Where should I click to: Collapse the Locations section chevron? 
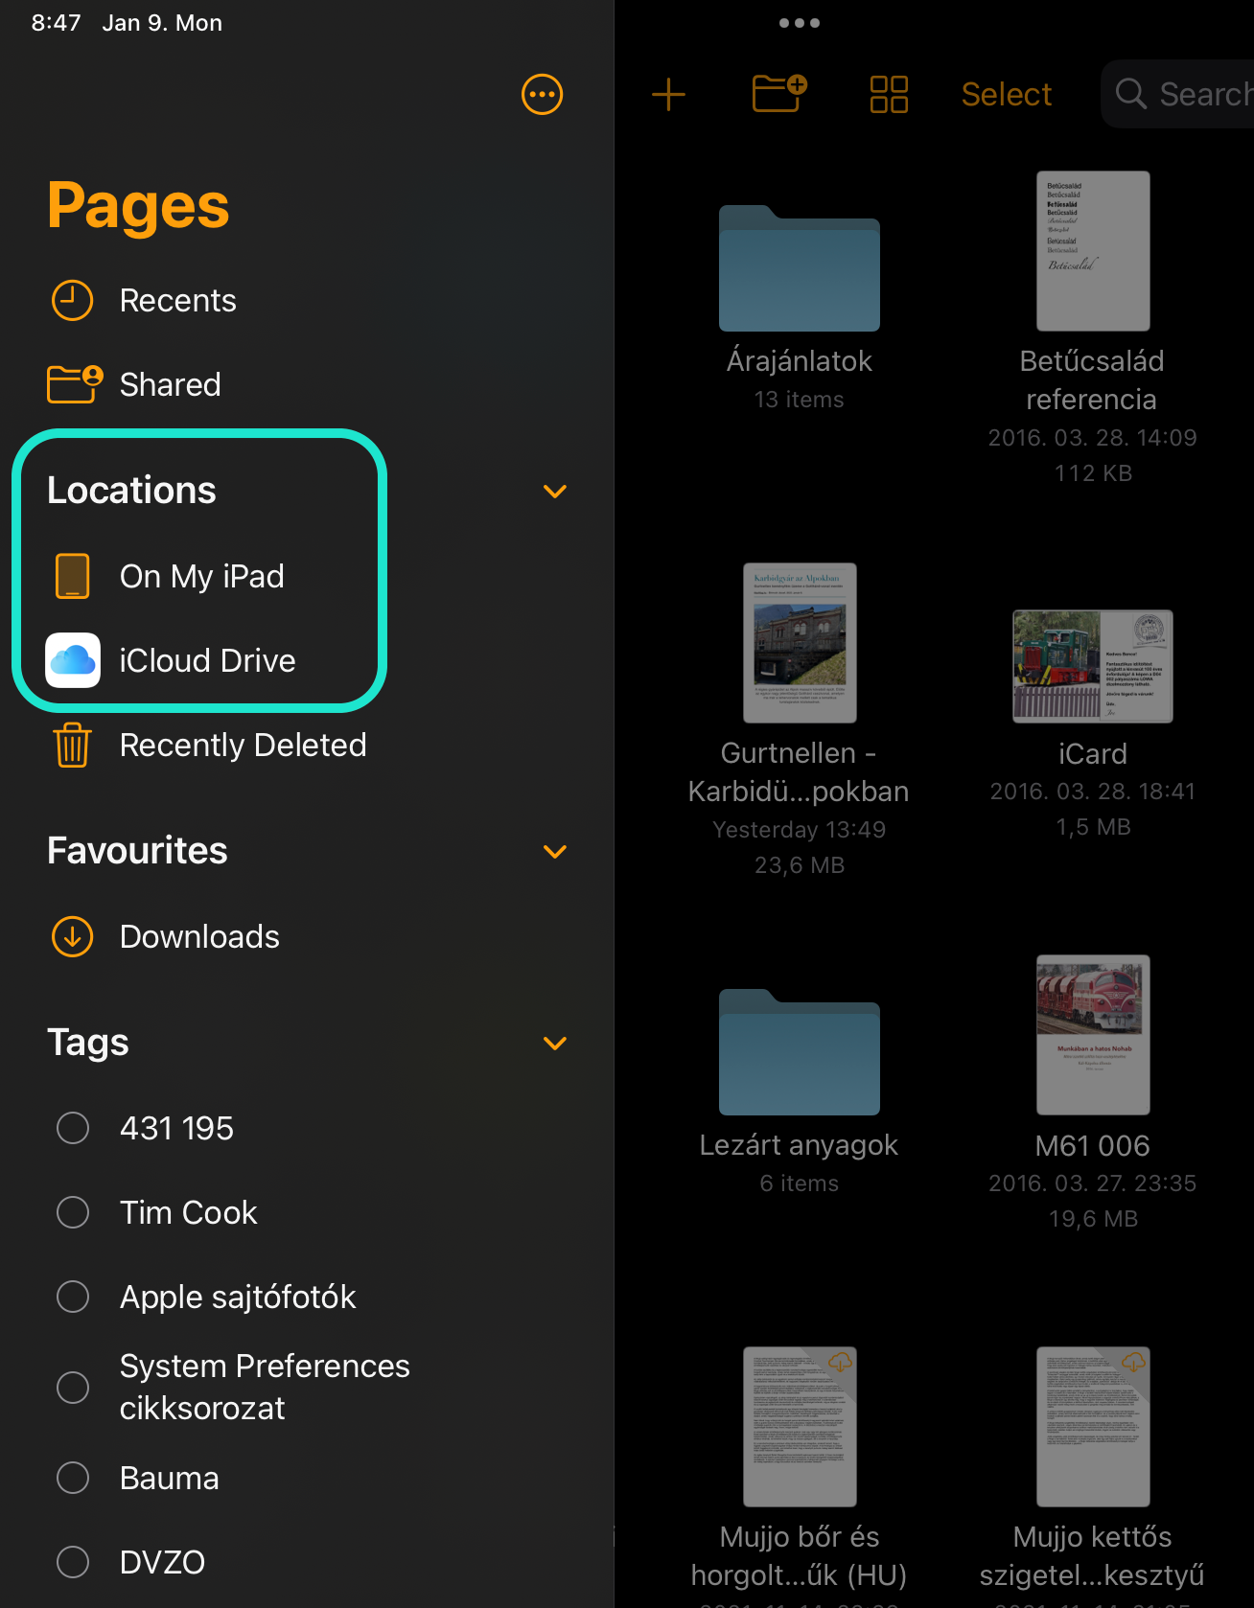555,491
